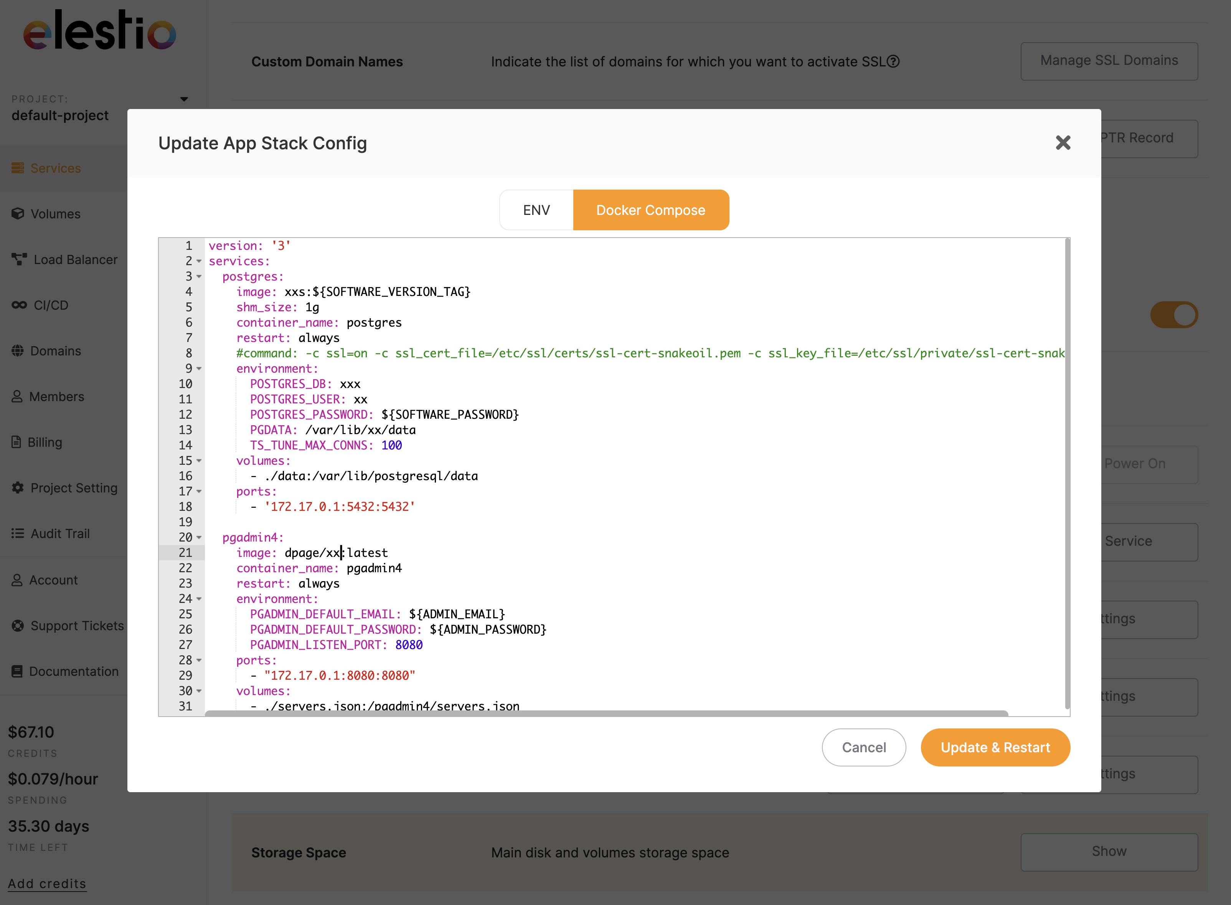Viewport: 1231px width, 905px height.
Task: Click the Support Tickets icon
Action: point(18,625)
